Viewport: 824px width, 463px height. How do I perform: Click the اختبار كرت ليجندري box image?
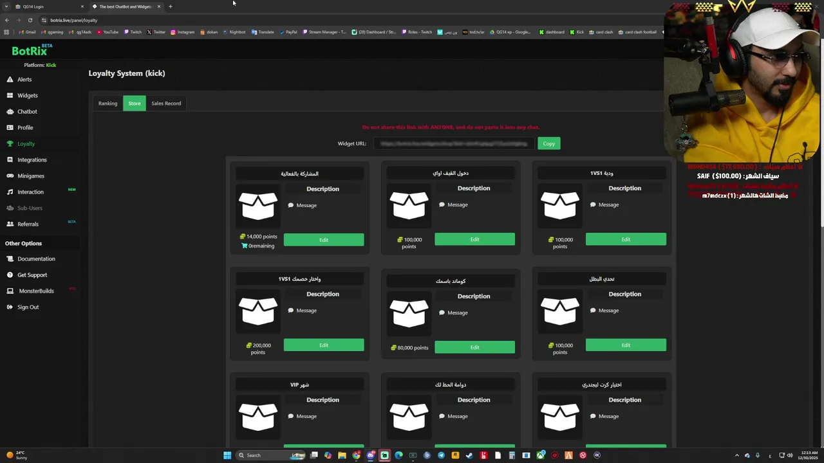pos(560,417)
